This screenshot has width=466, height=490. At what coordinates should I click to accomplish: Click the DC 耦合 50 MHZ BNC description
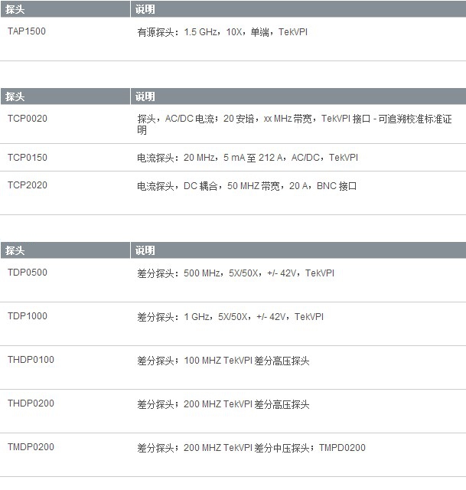pyautogui.click(x=246, y=186)
